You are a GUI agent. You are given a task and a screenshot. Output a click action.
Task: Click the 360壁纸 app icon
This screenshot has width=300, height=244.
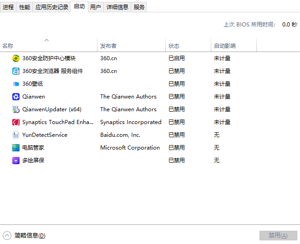[16, 84]
